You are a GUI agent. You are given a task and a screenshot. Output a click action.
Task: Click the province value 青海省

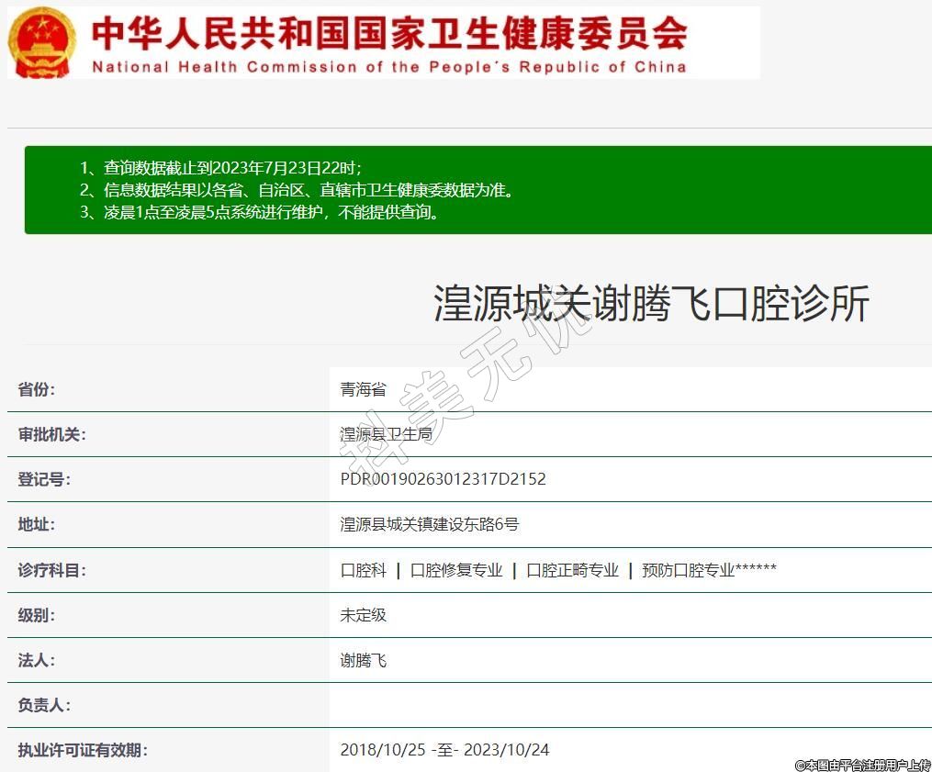click(364, 389)
